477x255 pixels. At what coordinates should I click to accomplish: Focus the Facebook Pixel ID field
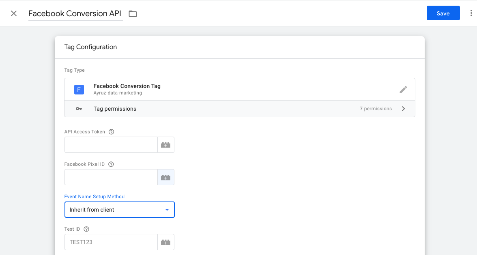(111, 177)
